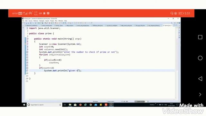This screenshot has width=206, height=116.
Task: Switch to the Password_validate editor tab
Action: point(32,25)
